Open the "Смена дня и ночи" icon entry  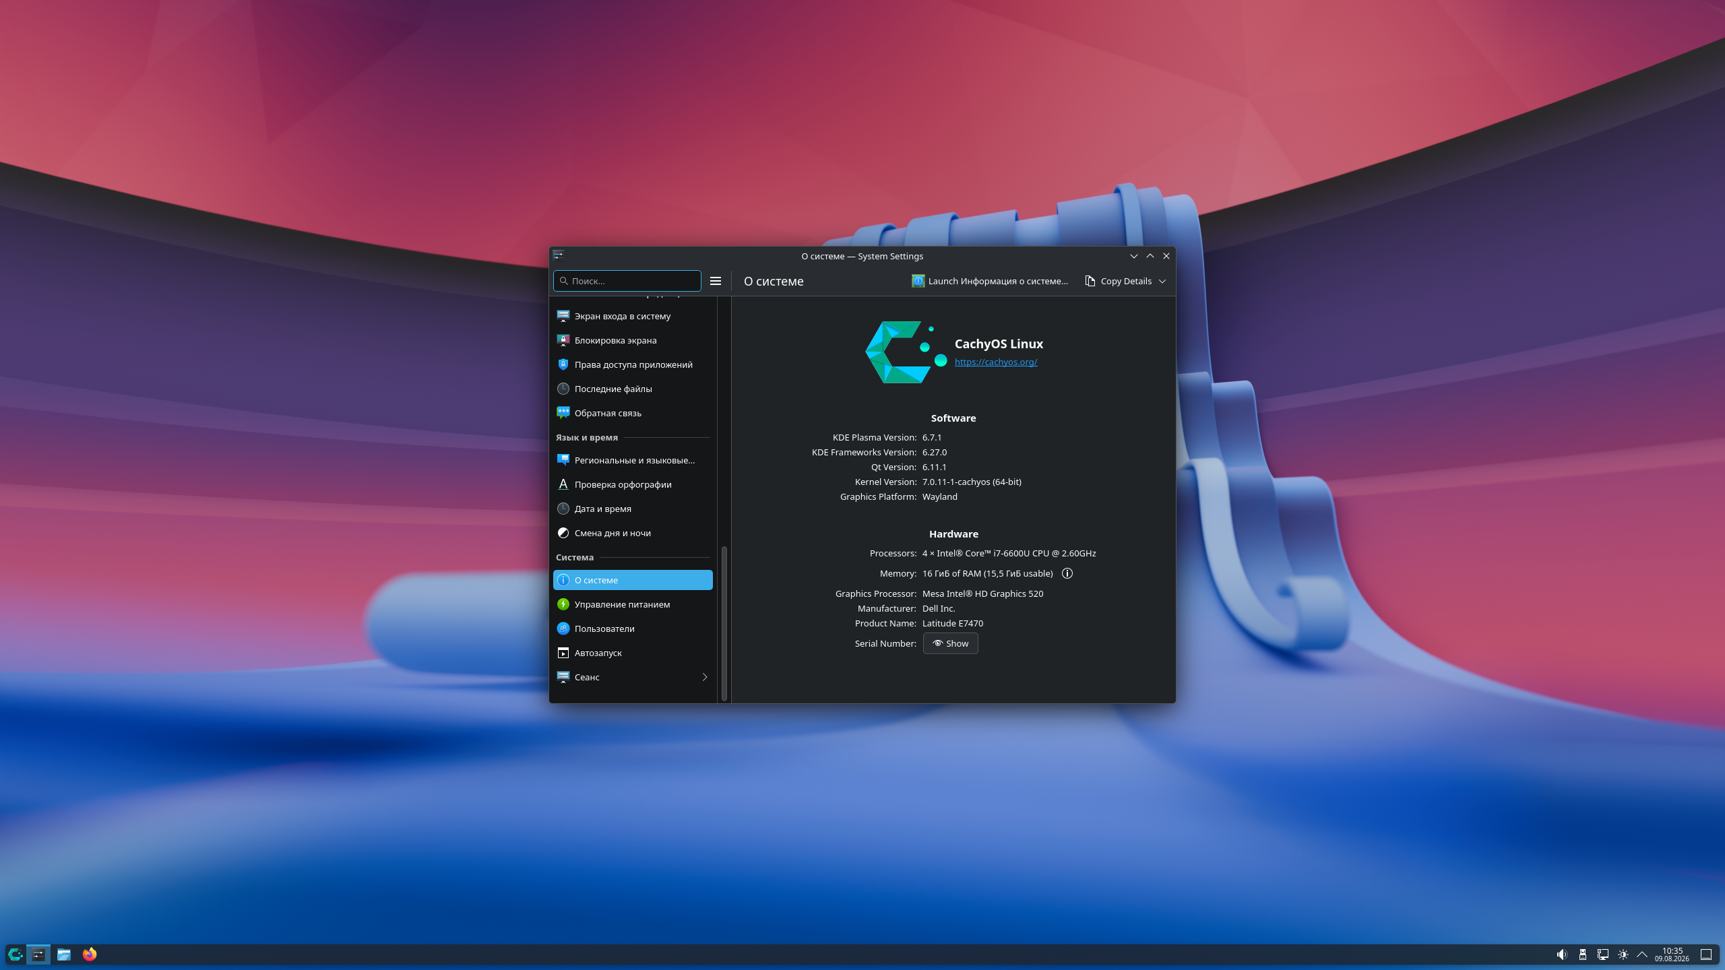coord(633,533)
